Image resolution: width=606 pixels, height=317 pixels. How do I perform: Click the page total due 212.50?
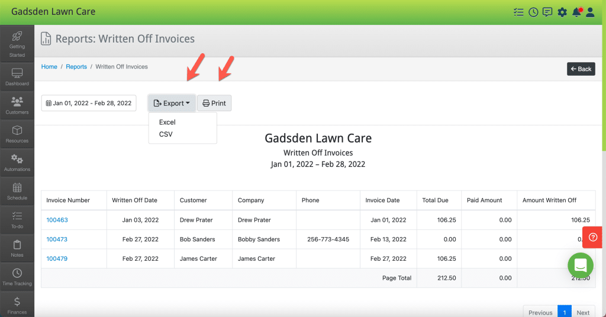coord(447,278)
